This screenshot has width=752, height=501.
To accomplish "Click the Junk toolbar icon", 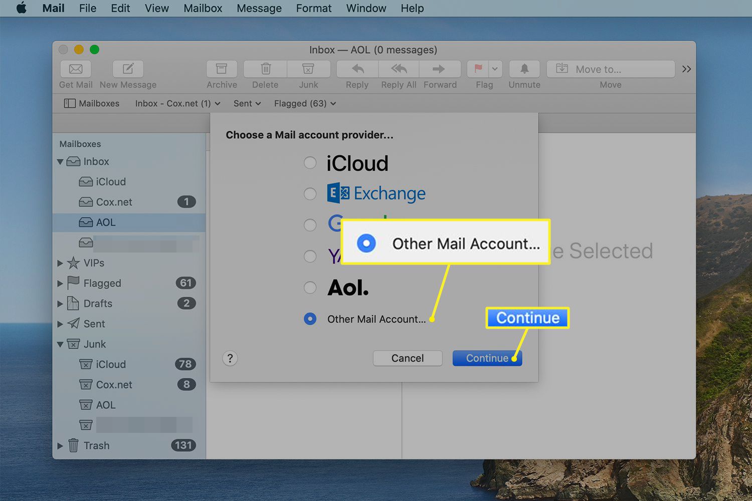I will [x=308, y=69].
